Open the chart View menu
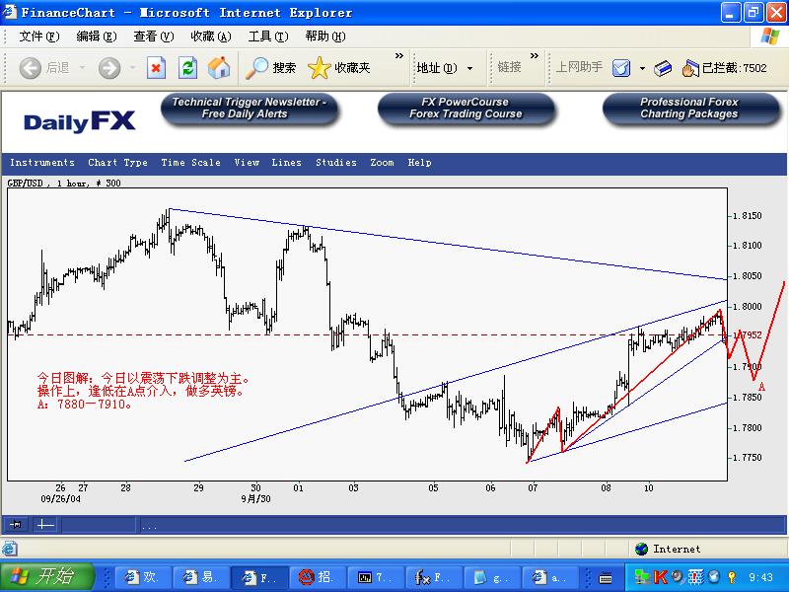Screen dimensions: 789x592 pos(247,163)
